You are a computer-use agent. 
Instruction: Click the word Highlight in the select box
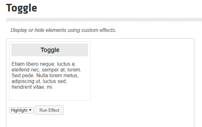(x=19, y=110)
